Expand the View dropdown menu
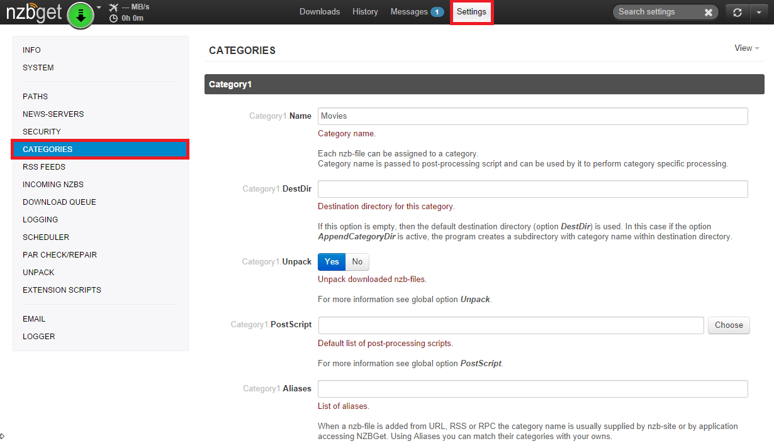 pos(746,48)
